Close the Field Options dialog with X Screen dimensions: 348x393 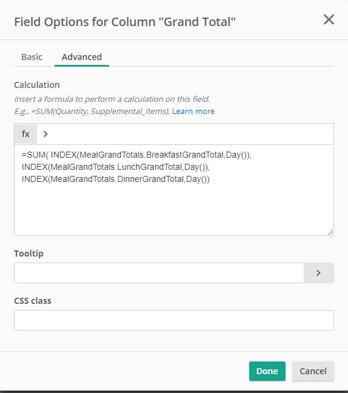(x=329, y=19)
